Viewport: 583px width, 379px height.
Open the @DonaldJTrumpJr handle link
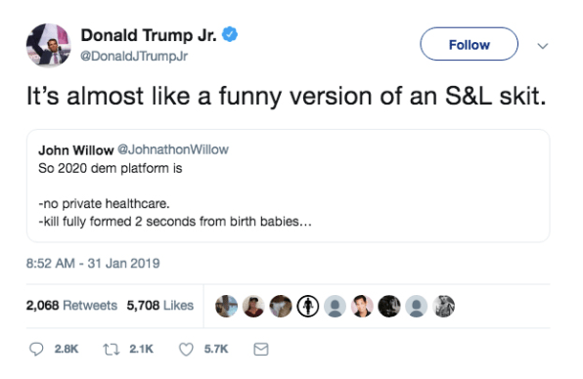[x=134, y=56]
